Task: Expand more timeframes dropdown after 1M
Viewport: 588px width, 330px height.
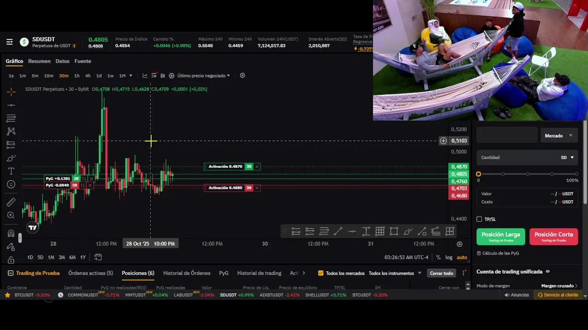Action: pos(130,76)
